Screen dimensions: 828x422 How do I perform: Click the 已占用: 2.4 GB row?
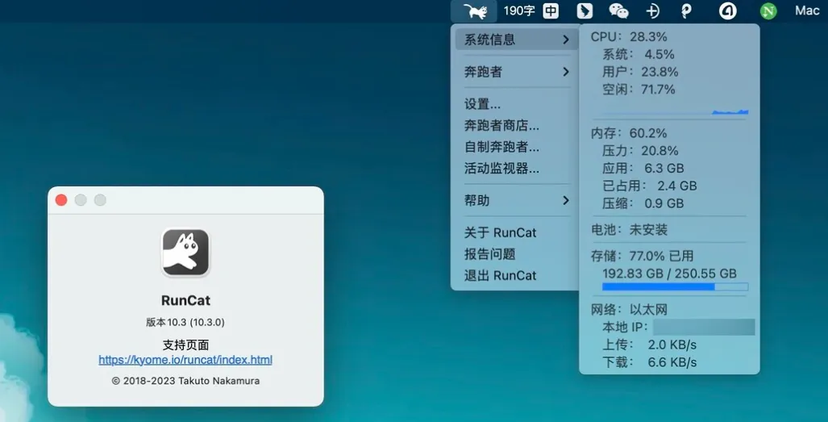click(650, 186)
